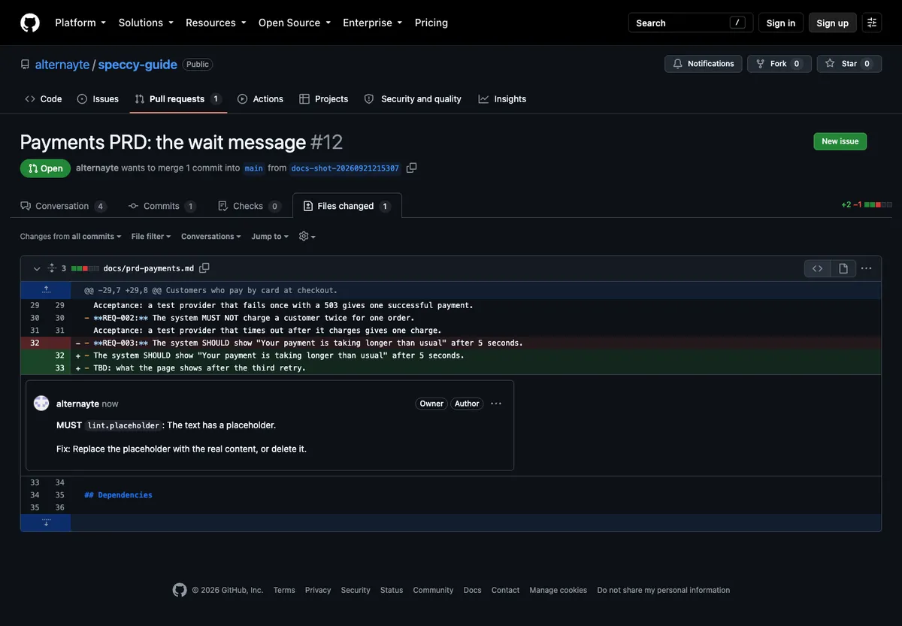The image size is (902, 626).
Task: Click the added line number 33
Action: (x=59, y=368)
